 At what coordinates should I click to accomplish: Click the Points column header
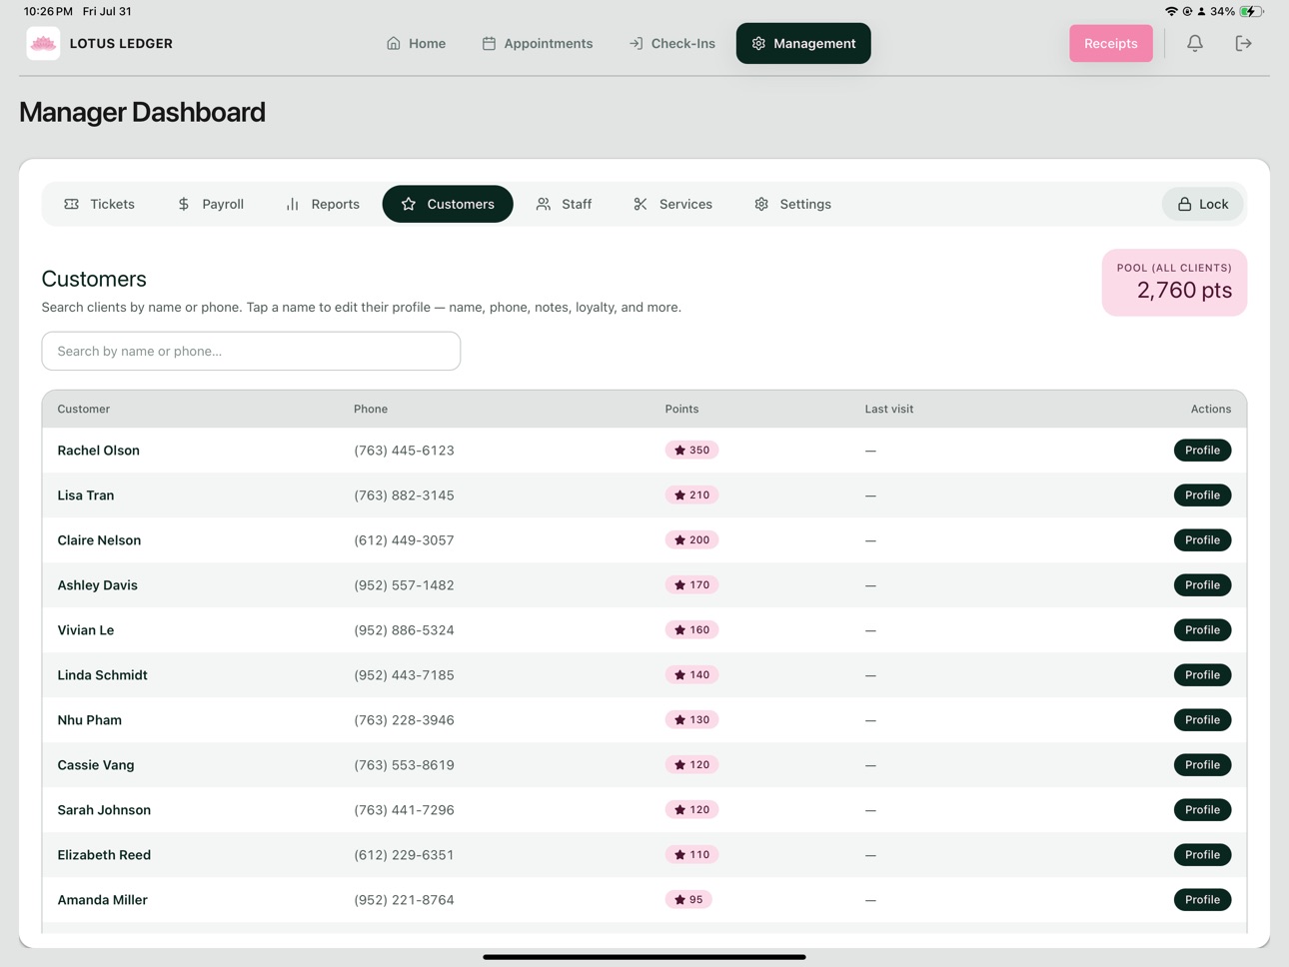coord(681,409)
